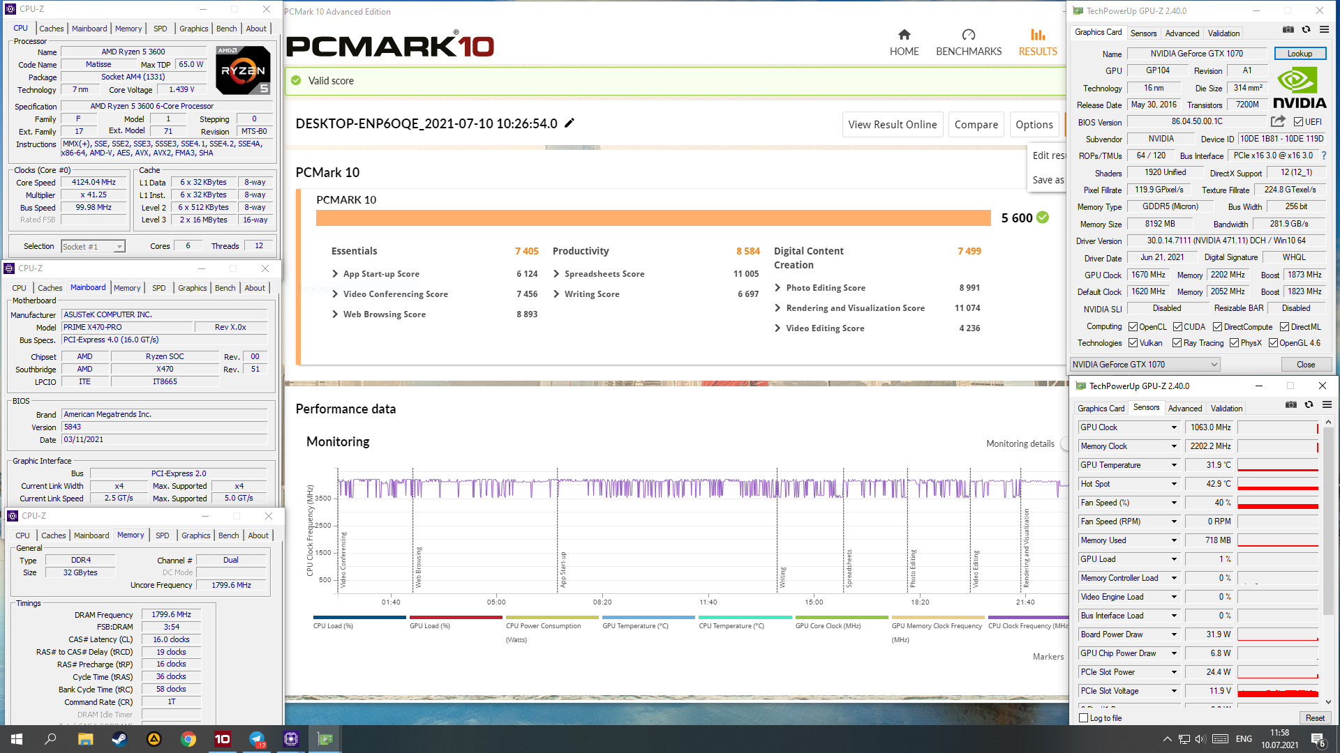The width and height of the screenshot is (1340, 753).
Task: Toggle the Vulkan checkbox
Action: pos(1133,342)
